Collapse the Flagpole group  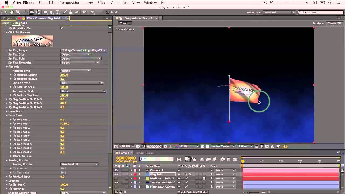click(x=7, y=67)
